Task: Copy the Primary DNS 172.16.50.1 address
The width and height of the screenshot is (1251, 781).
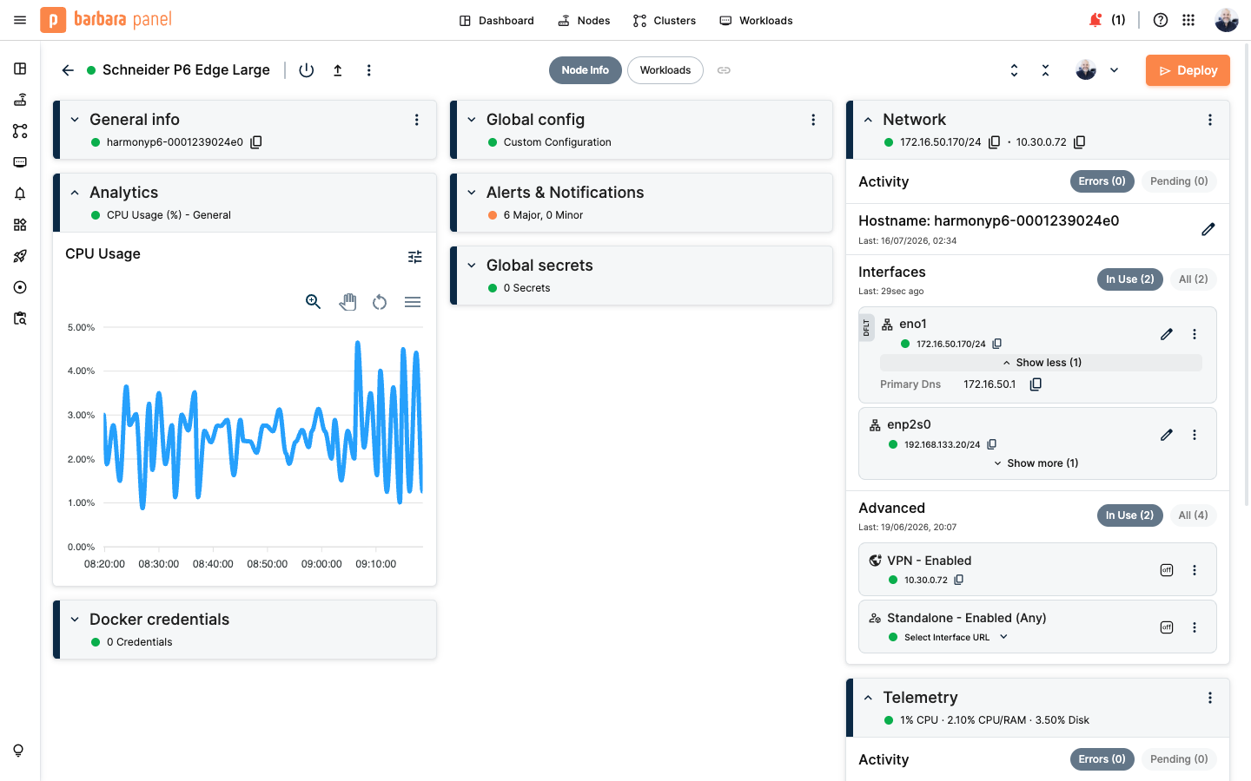Action: [1036, 384]
